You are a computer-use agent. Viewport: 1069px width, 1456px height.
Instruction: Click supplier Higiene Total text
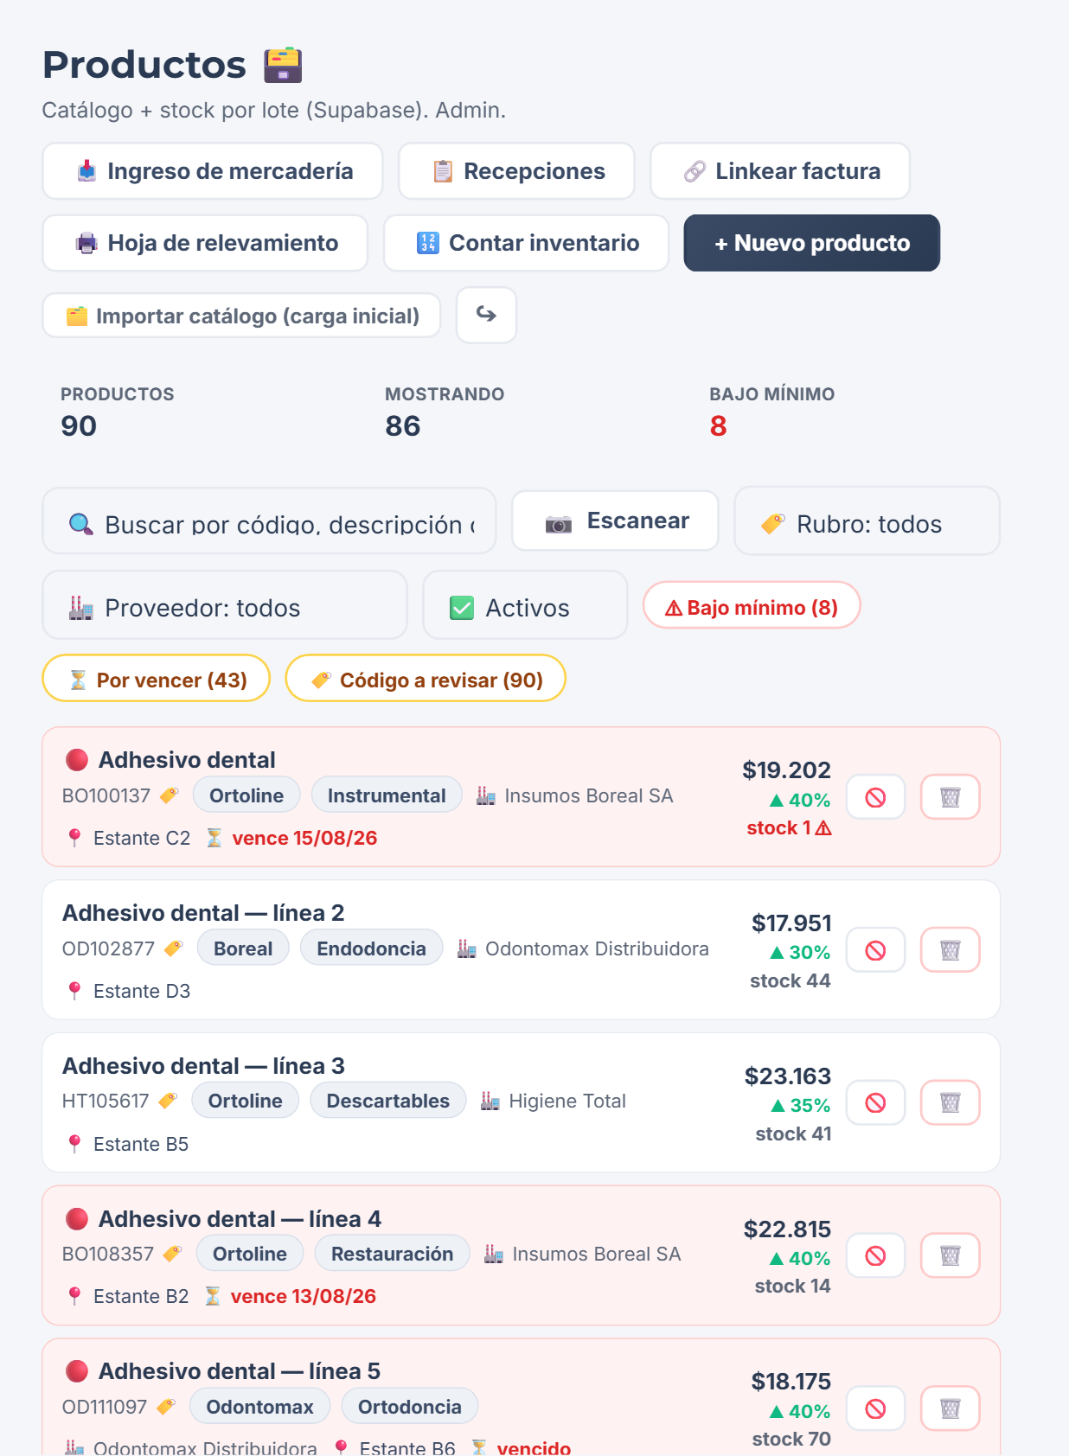(567, 1101)
